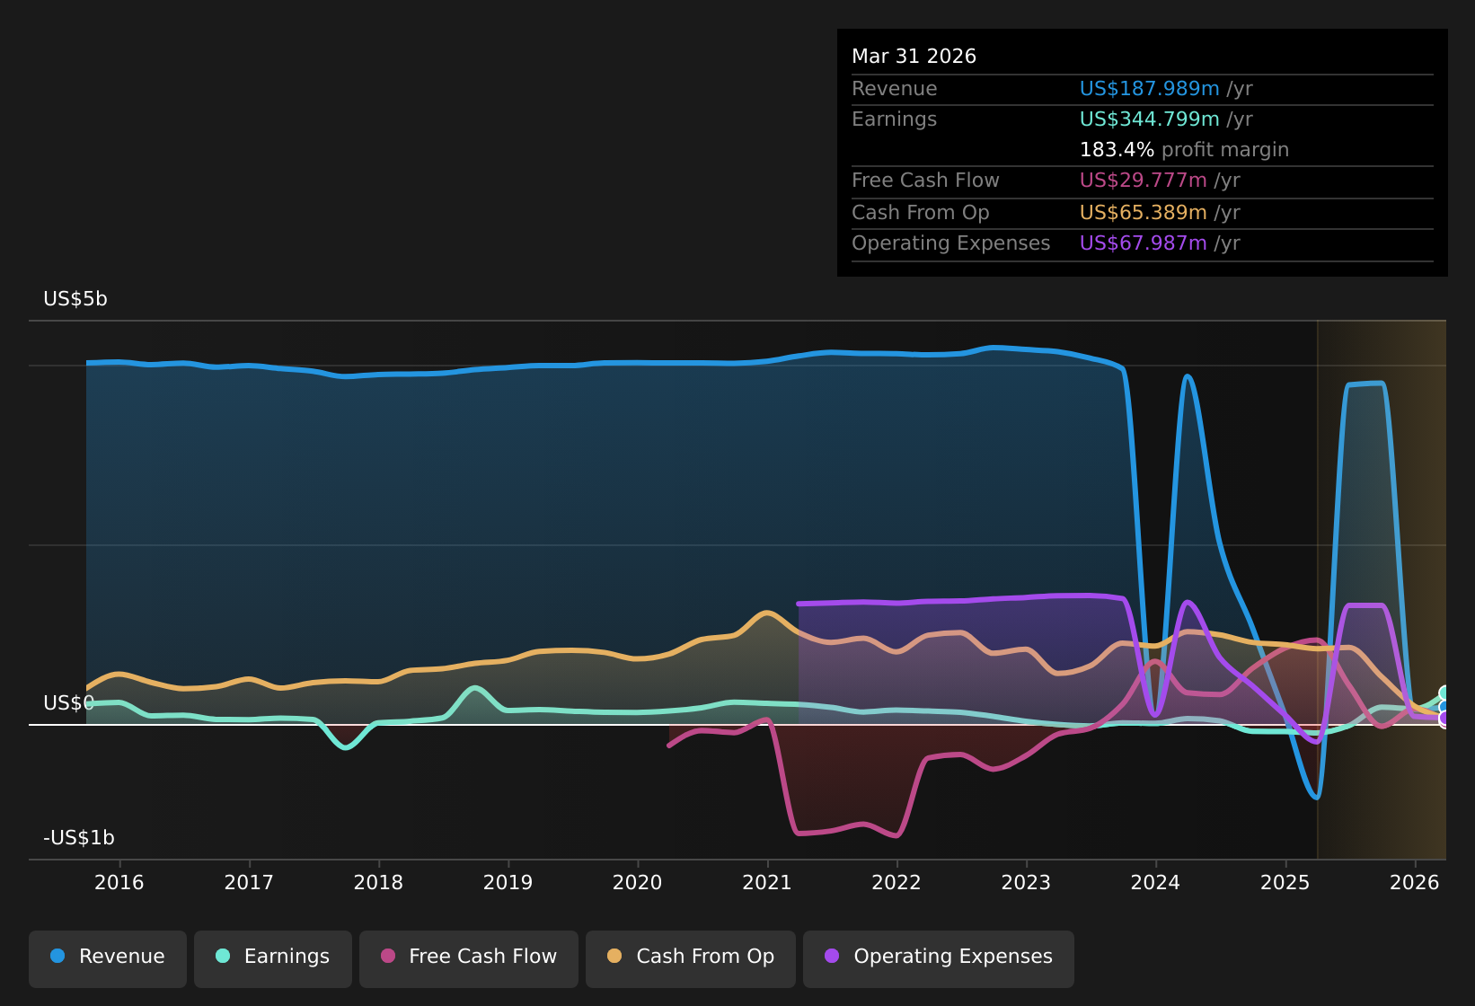Click the Cash From Op tooltip label
The width and height of the screenshot is (1475, 1006).
point(920,213)
